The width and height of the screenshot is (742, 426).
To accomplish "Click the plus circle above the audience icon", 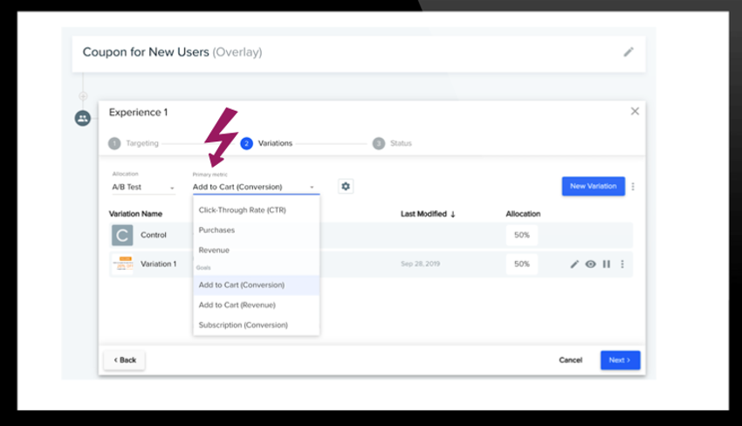I will pos(83,96).
